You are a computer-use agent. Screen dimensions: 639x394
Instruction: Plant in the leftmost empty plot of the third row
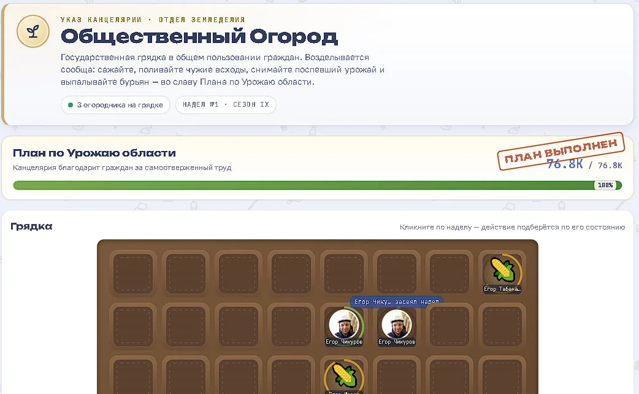point(133,376)
